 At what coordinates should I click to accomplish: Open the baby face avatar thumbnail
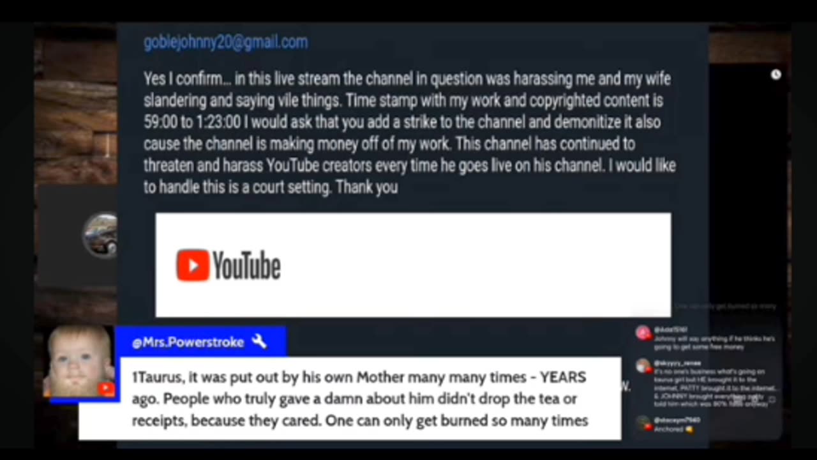coord(79,362)
